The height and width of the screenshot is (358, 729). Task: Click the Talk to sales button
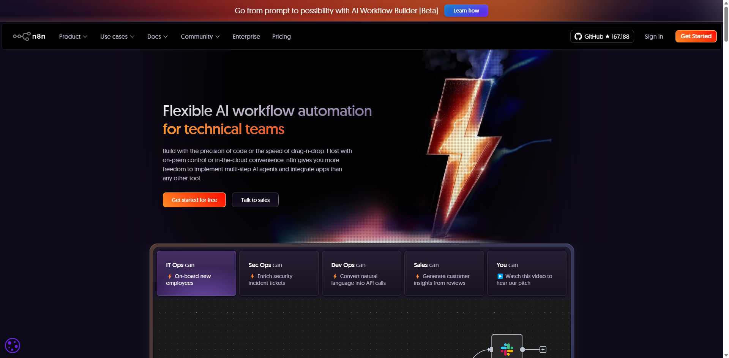[x=255, y=200]
